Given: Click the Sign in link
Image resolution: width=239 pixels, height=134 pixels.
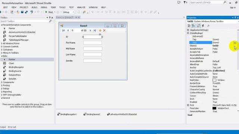Looking at the screenshot, I should coord(233,7).
